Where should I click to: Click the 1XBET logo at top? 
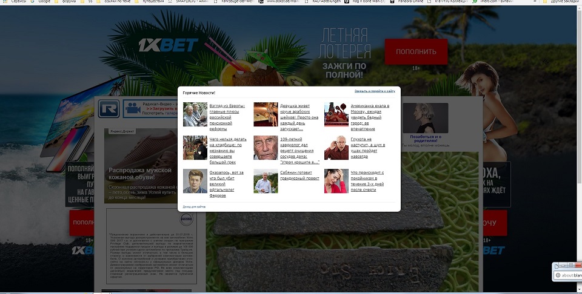[x=168, y=45]
